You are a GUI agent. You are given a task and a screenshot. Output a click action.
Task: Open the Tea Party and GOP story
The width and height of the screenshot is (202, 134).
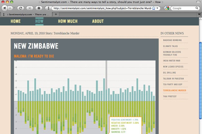[x=172, y=84]
